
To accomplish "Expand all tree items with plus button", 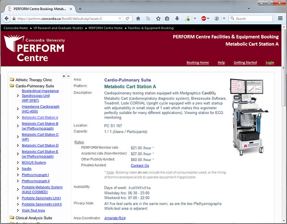I will tap(64, 76).
